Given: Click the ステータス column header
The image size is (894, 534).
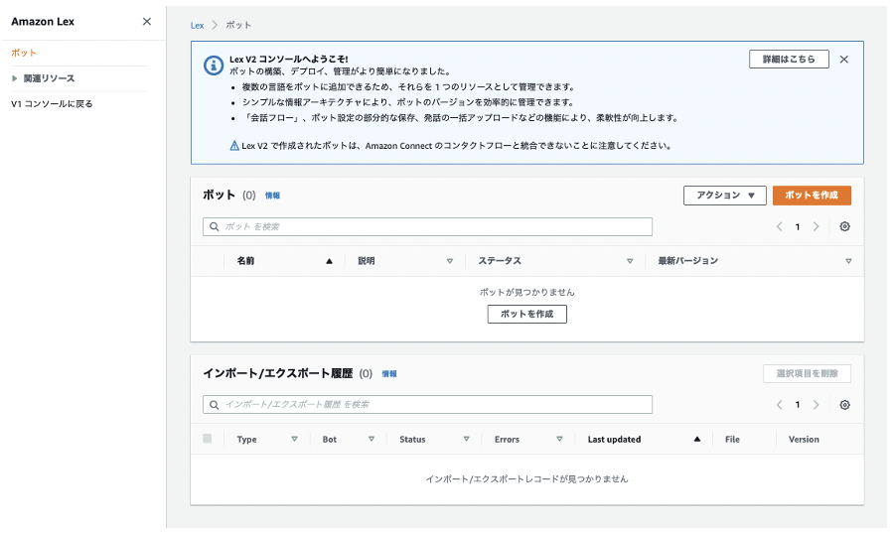Looking at the screenshot, I should (x=500, y=261).
